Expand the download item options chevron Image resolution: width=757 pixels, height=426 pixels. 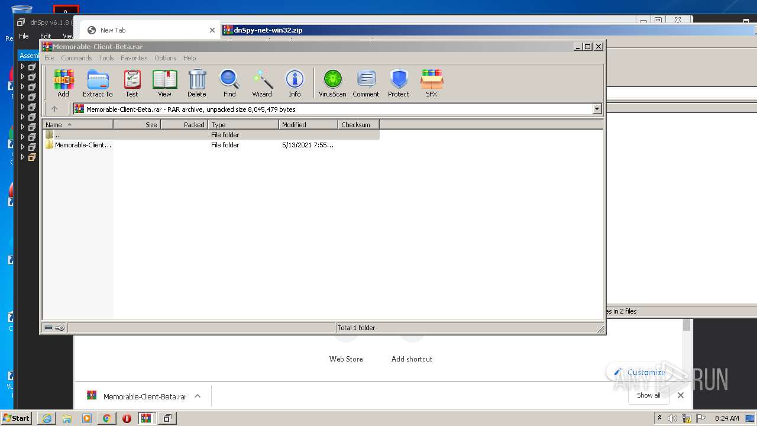198,396
